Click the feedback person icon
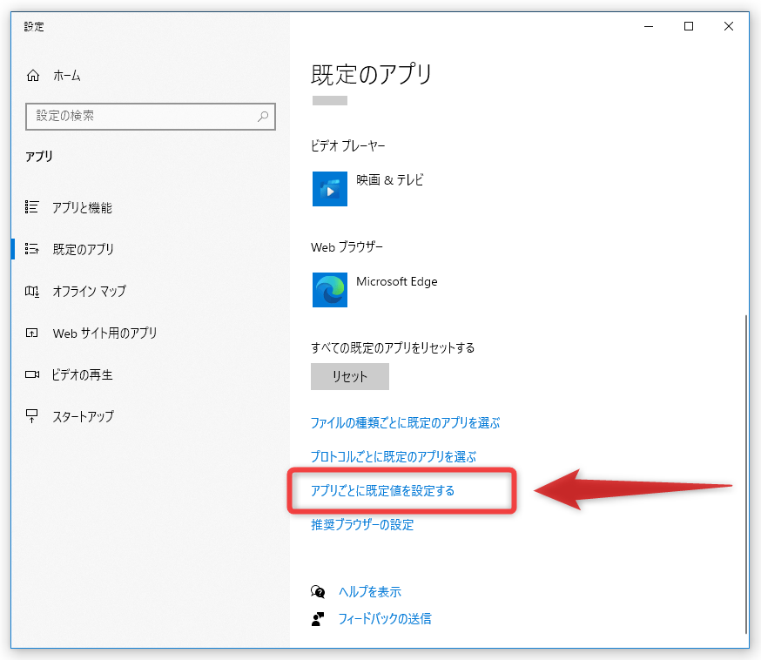The width and height of the screenshot is (761, 660). 318,619
